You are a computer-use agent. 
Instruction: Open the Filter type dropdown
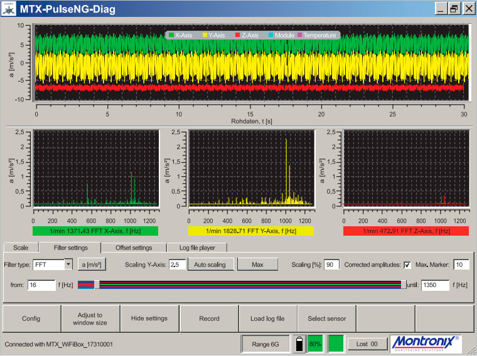68,264
